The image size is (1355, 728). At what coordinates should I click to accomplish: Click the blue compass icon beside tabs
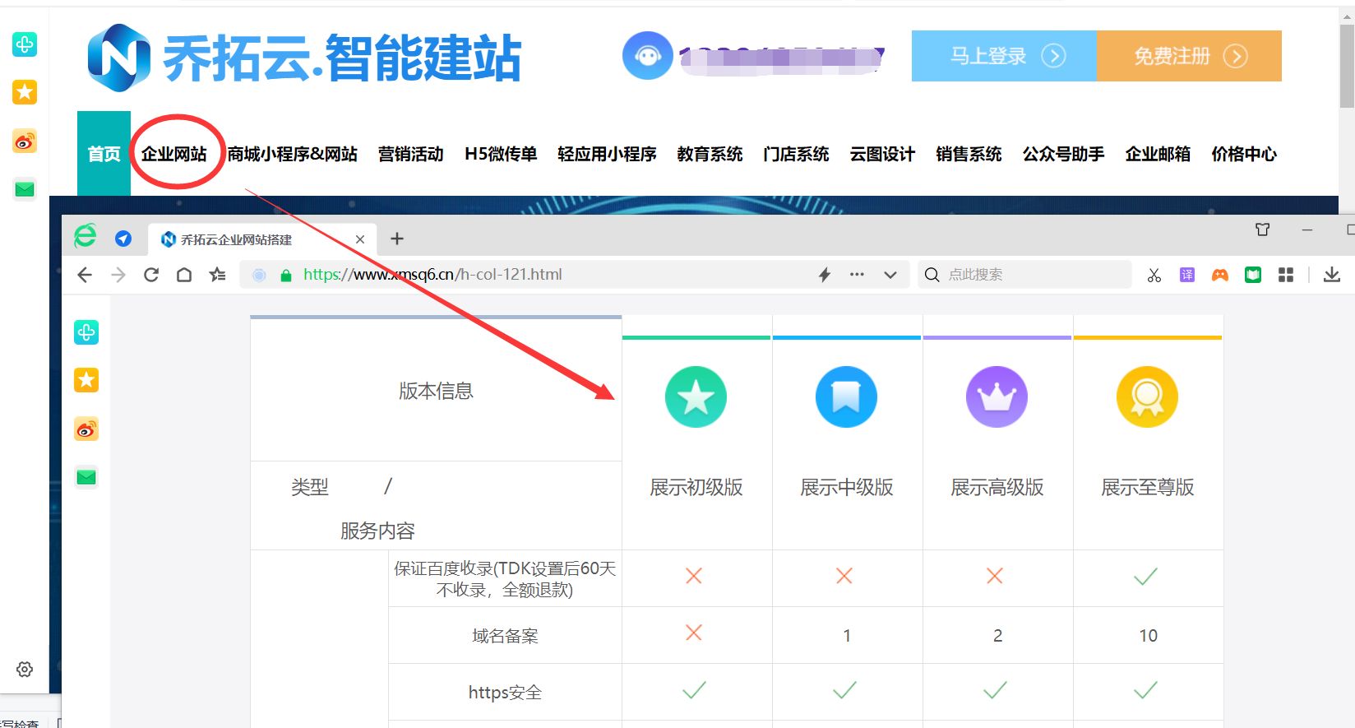click(123, 239)
